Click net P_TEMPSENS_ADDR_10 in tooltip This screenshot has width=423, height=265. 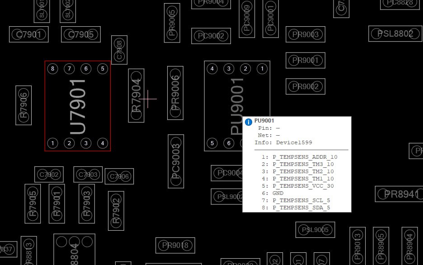(x=305, y=157)
